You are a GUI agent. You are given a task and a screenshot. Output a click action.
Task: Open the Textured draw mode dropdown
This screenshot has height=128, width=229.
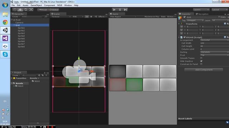61,17
